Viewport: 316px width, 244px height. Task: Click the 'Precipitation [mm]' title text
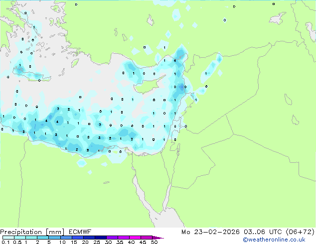[x=32, y=232]
